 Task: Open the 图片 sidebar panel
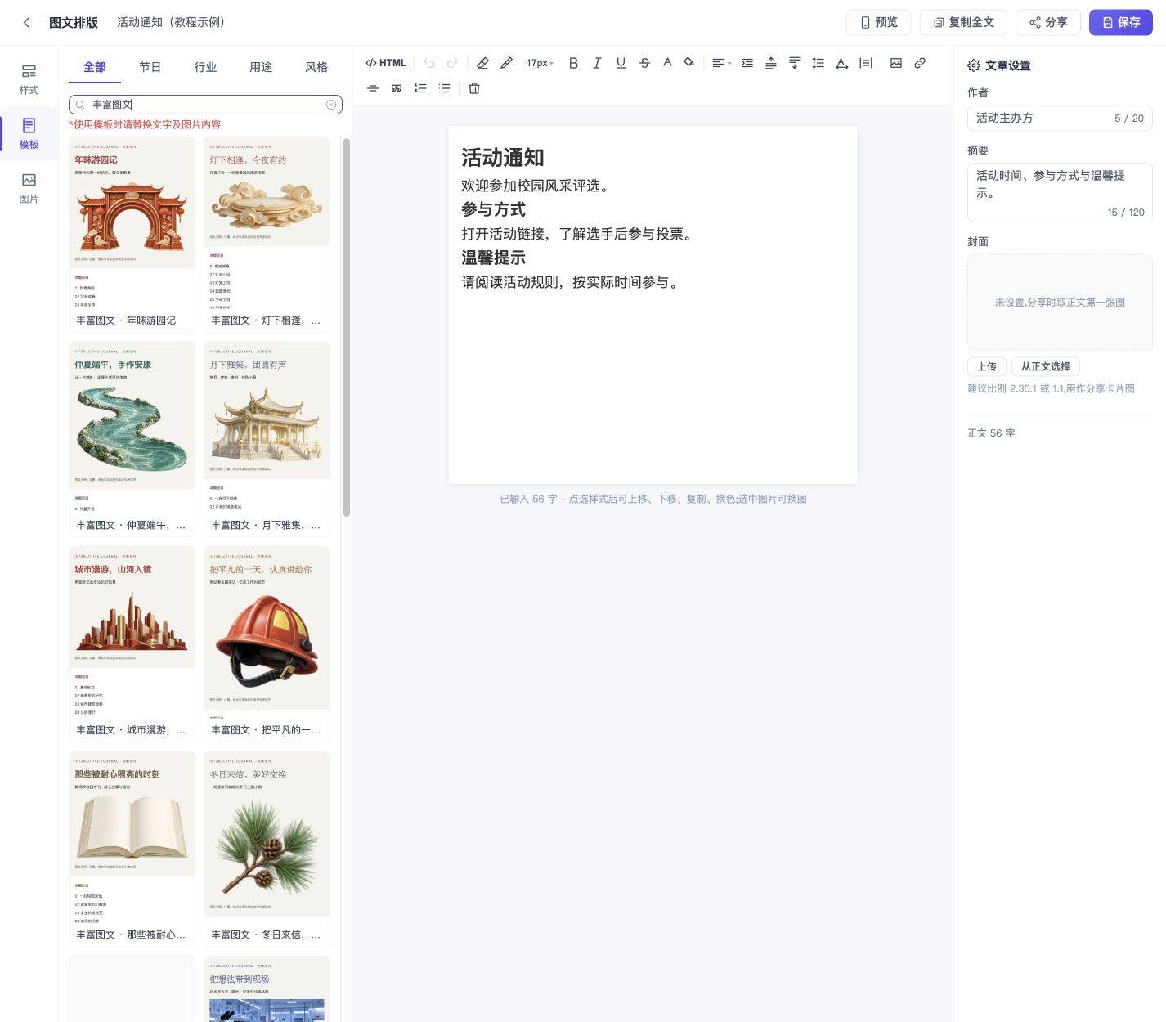29,188
